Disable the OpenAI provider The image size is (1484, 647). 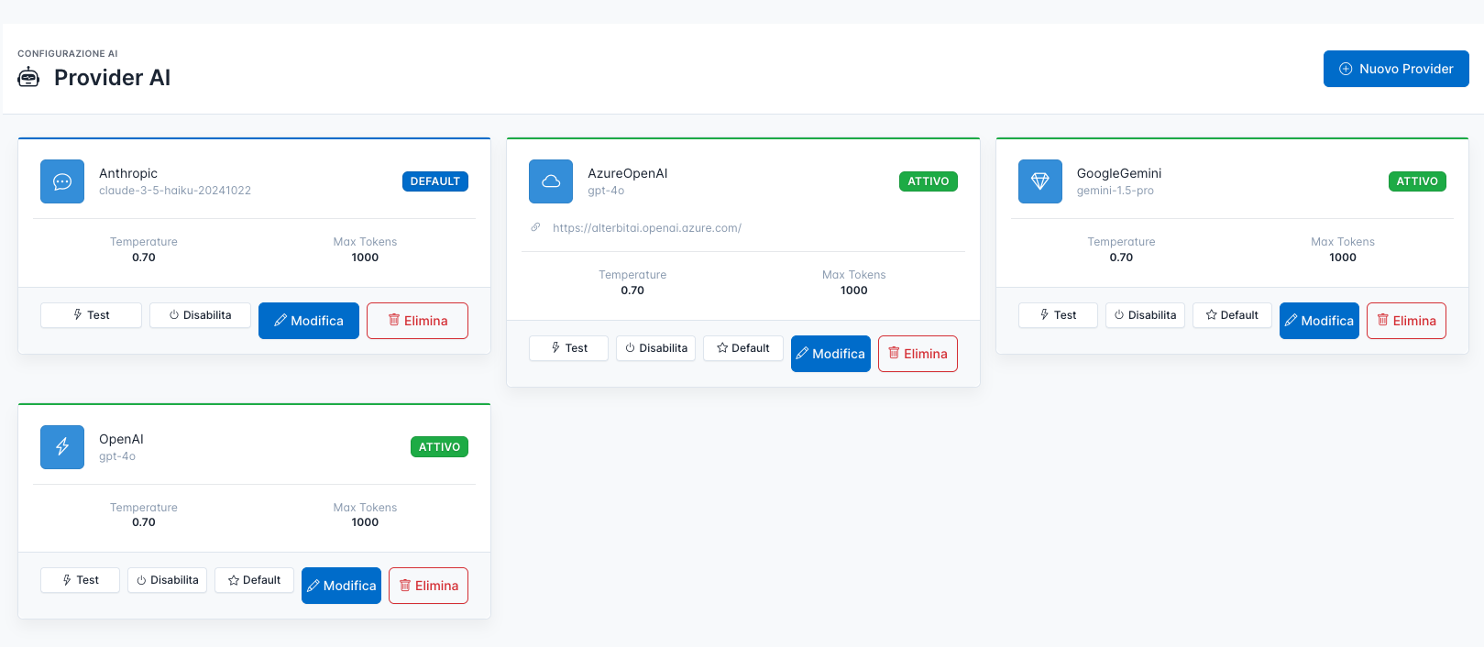[167, 580]
